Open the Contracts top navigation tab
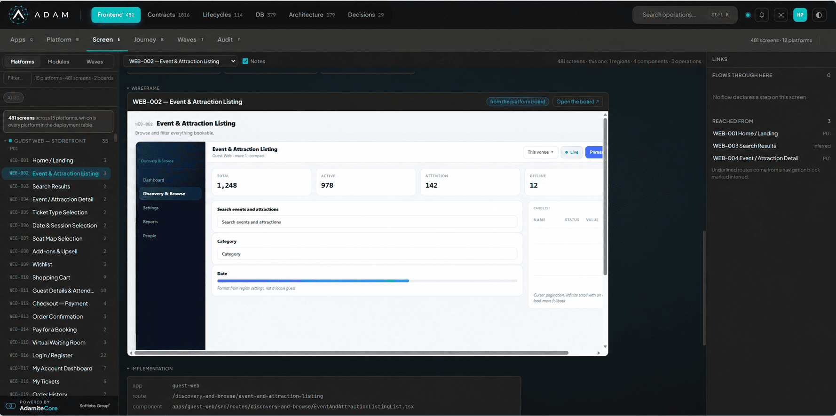This screenshot has height=416, width=836. (168, 15)
